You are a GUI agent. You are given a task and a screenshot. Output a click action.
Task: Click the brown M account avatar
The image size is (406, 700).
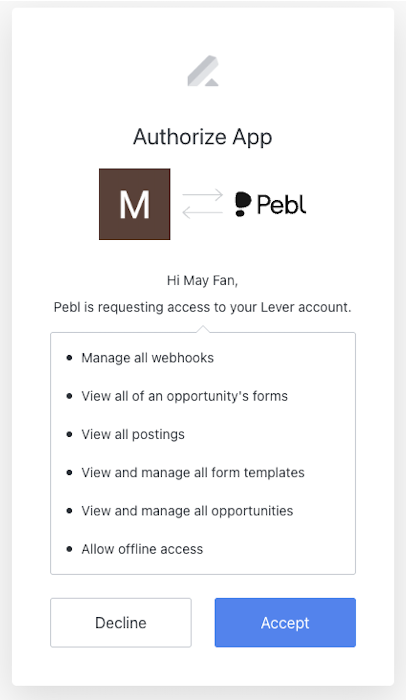tap(135, 204)
